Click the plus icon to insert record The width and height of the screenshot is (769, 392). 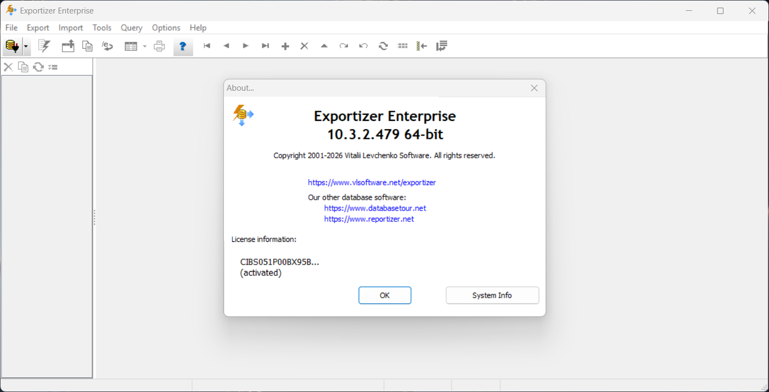285,46
